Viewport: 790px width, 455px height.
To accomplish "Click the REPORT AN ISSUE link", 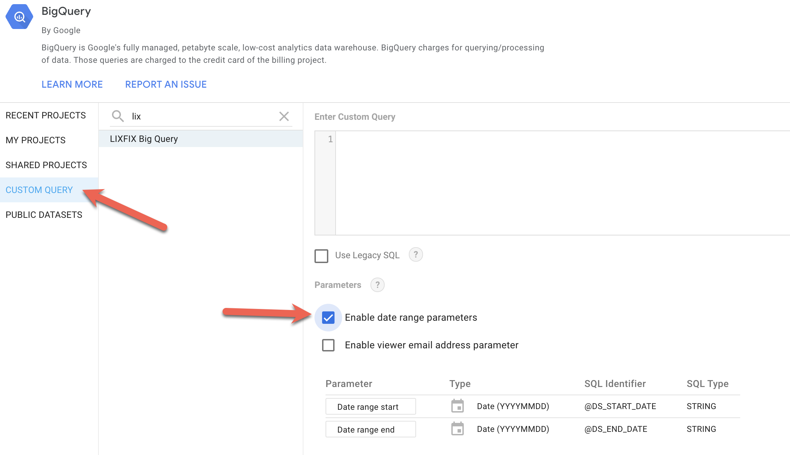I will (166, 84).
